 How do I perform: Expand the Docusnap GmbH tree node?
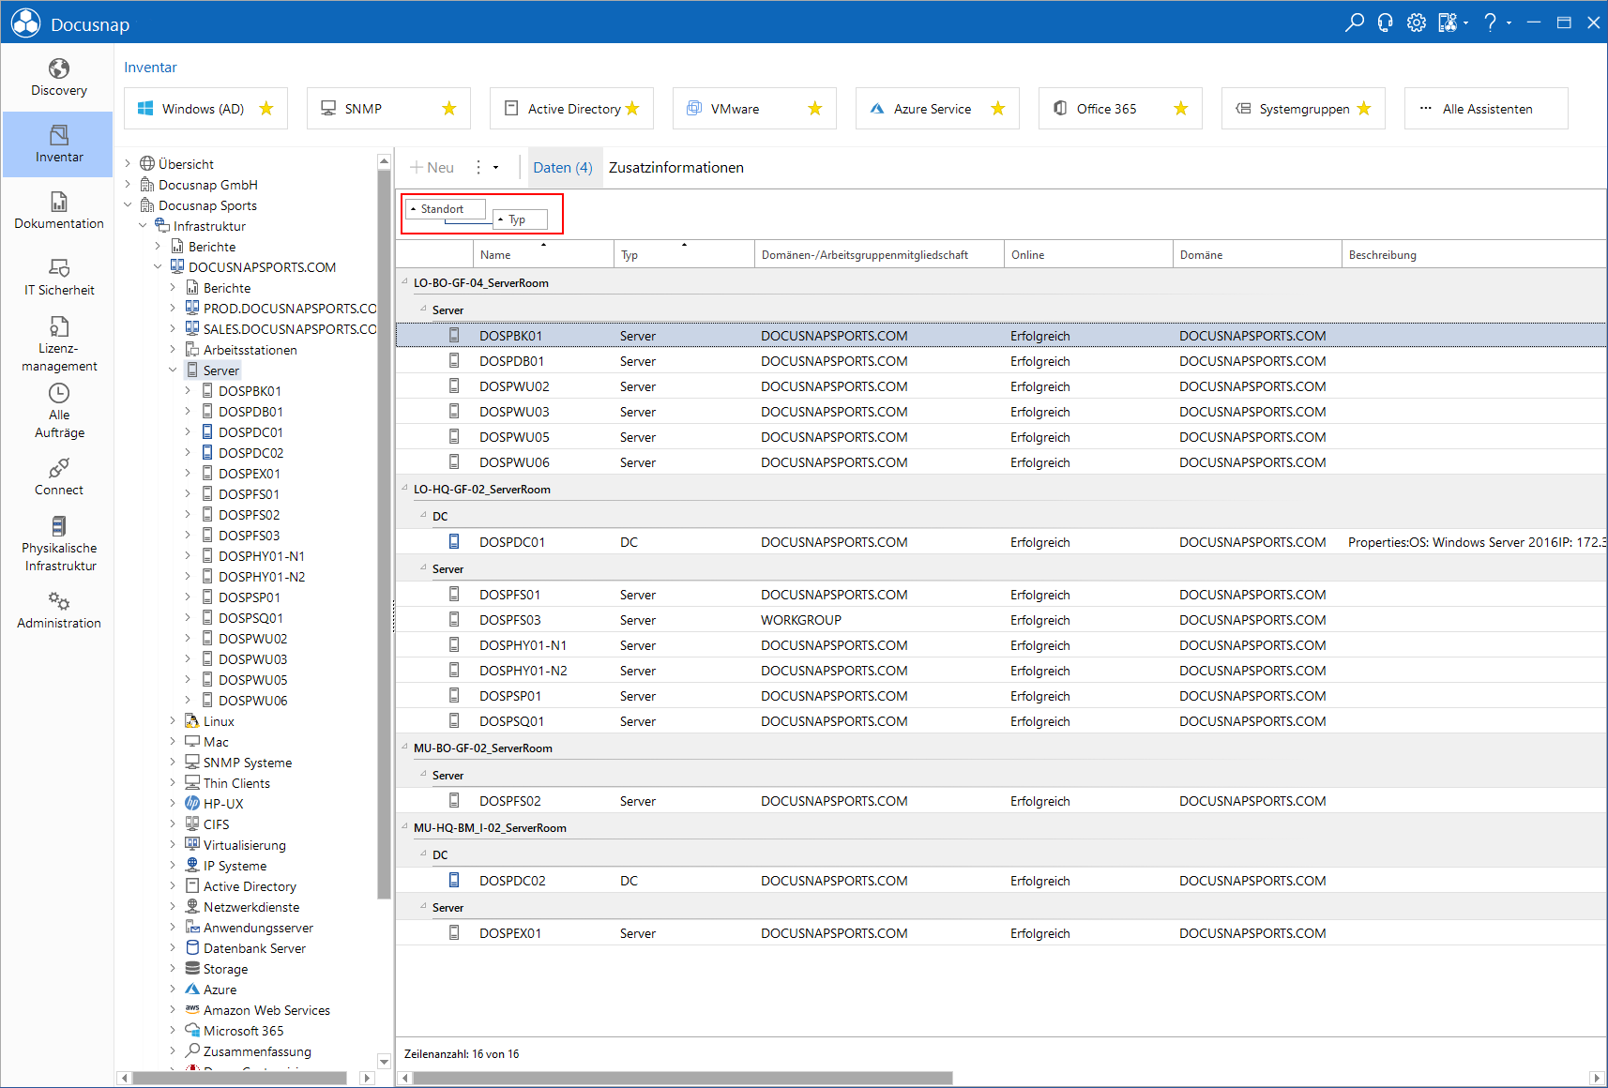[x=128, y=184]
